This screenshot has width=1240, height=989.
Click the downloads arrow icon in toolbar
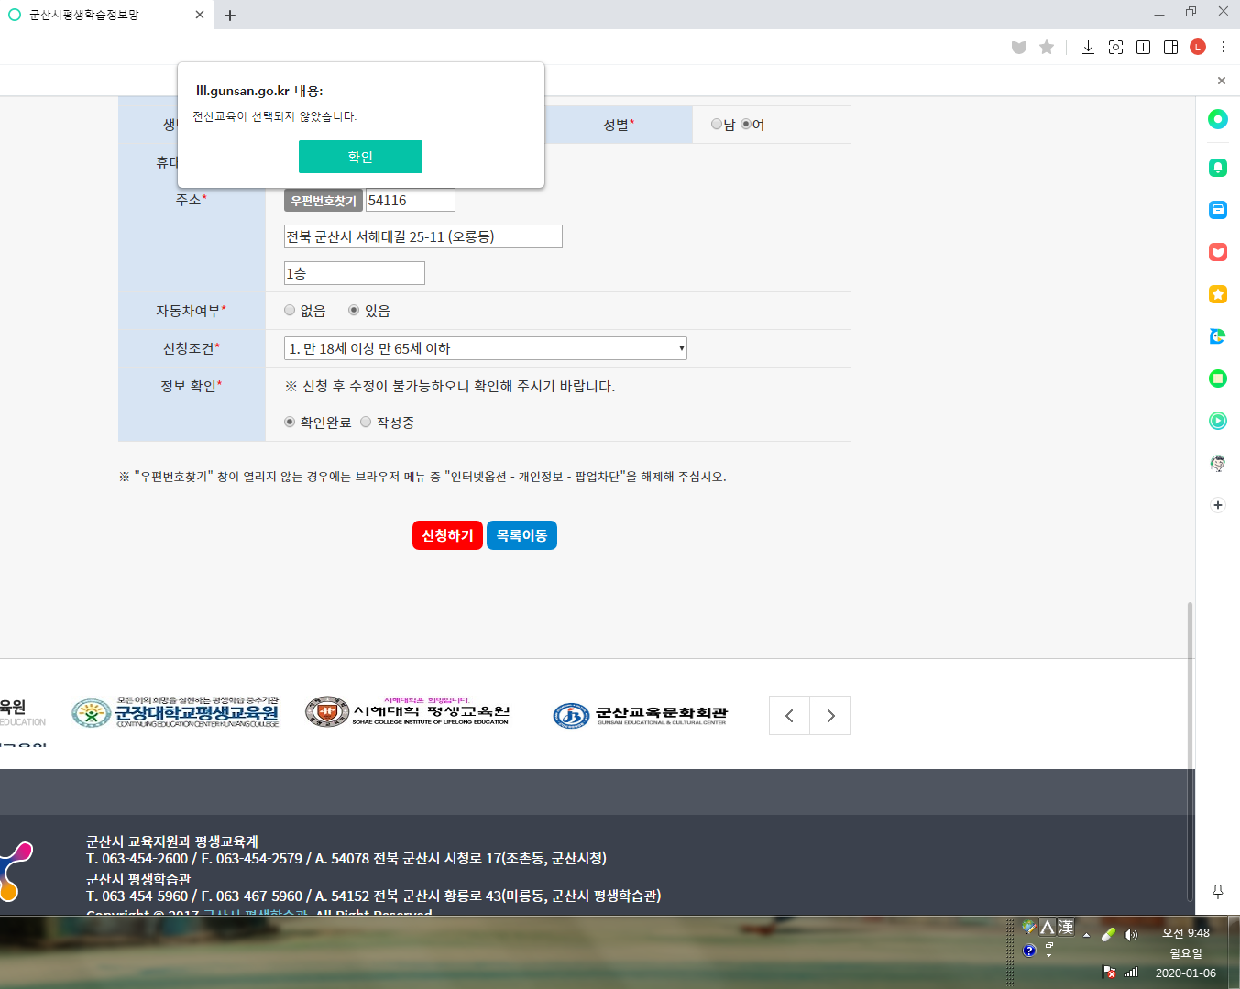1088,48
